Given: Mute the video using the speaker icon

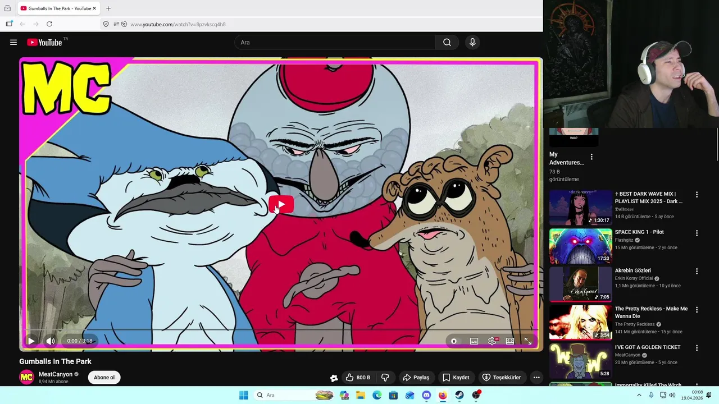Looking at the screenshot, I should (x=51, y=341).
